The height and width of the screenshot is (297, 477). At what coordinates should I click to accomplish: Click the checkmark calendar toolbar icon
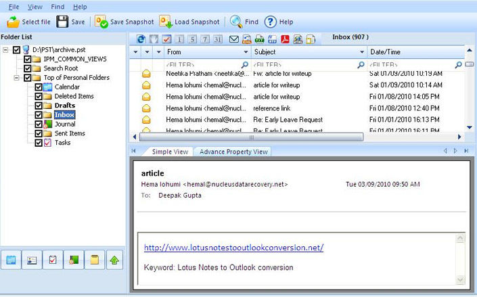pyautogui.click(x=166, y=39)
